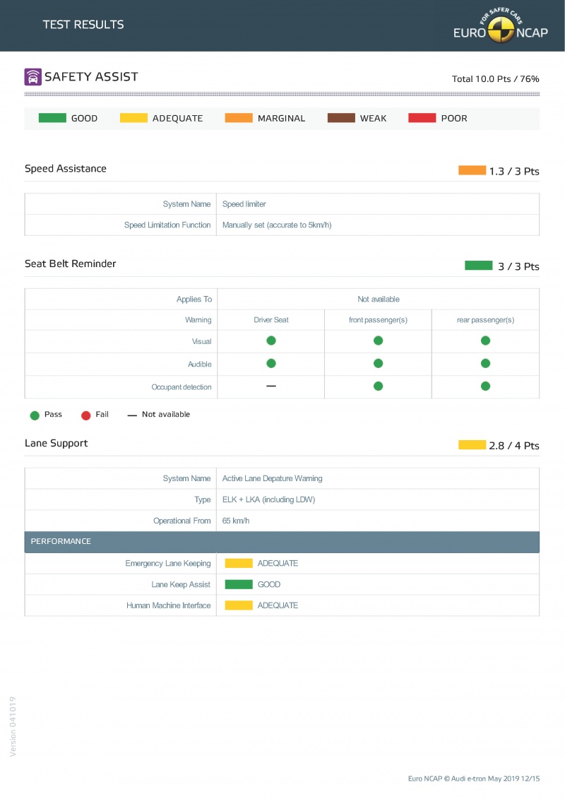
Task: Click the '3 / 3 Pts' score
Action: pos(518,266)
